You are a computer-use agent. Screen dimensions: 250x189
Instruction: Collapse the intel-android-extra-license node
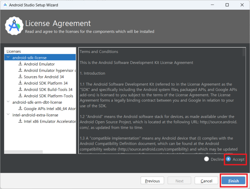click(x=7, y=115)
